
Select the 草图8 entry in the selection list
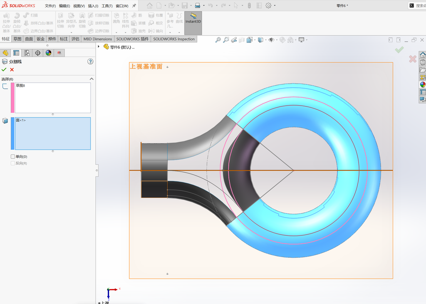[x=20, y=86]
